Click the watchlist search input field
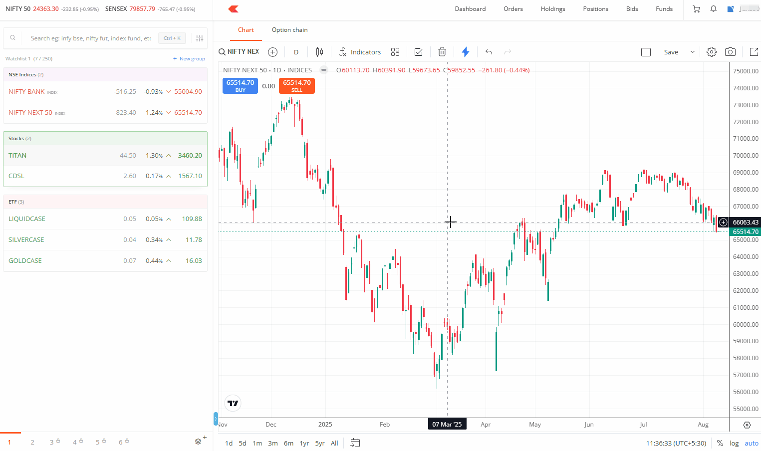The image size is (761, 451). [x=91, y=38]
